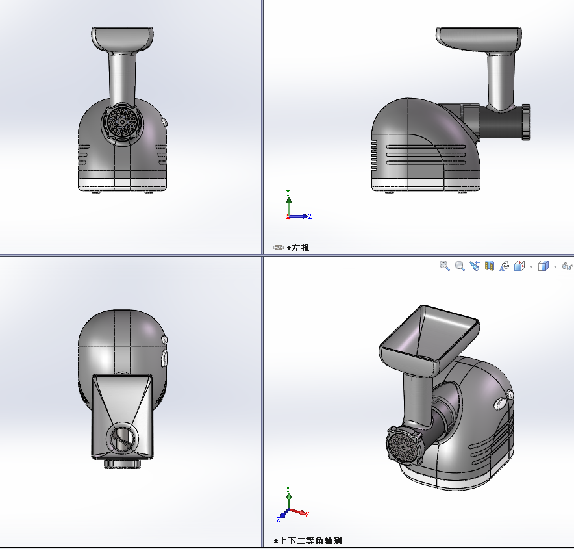The image size is (574, 549).
Task: Click the coordinate triad in left view
Action: (x=298, y=205)
